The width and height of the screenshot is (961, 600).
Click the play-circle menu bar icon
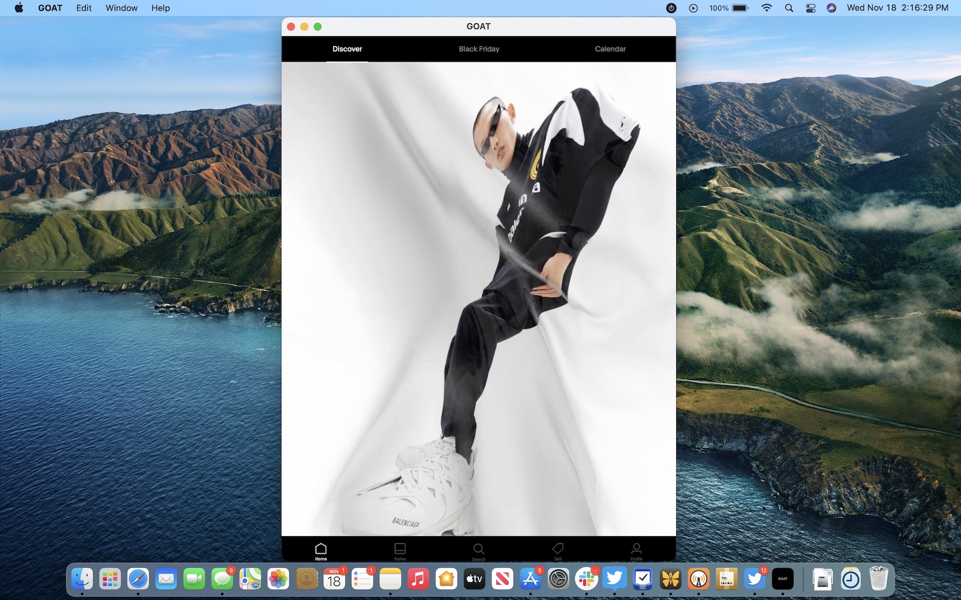[x=693, y=8]
